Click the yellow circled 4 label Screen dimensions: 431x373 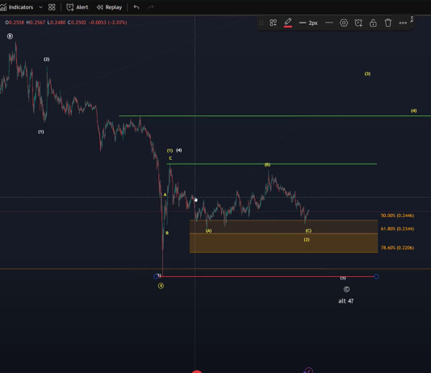[x=161, y=286]
